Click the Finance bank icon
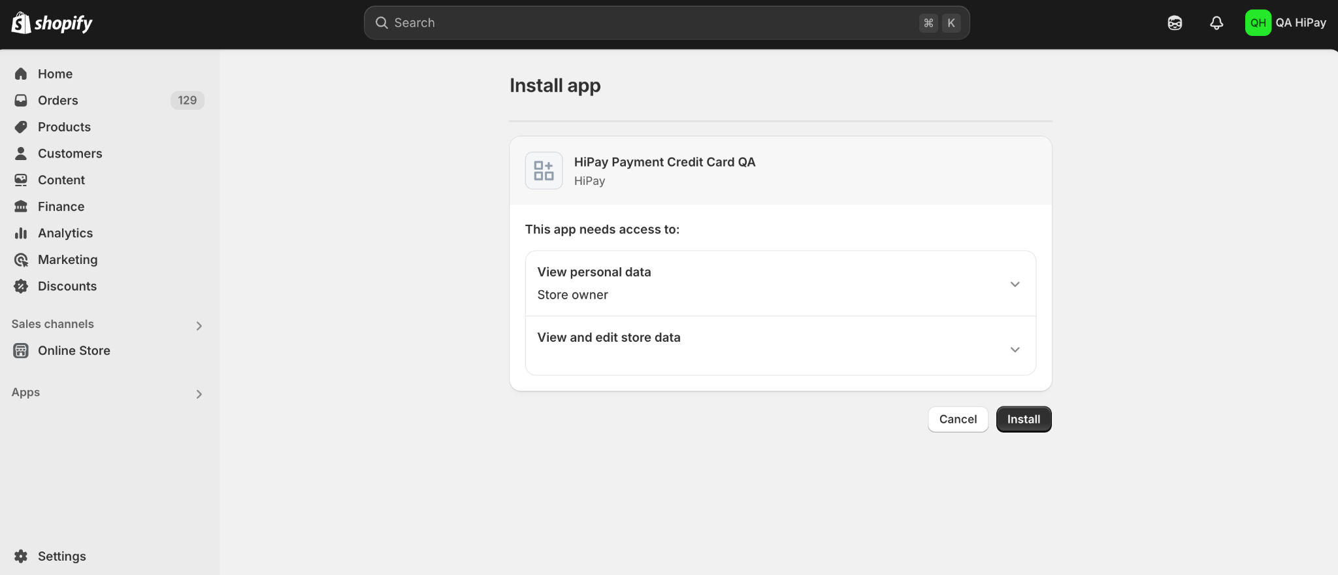 tap(21, 206)
